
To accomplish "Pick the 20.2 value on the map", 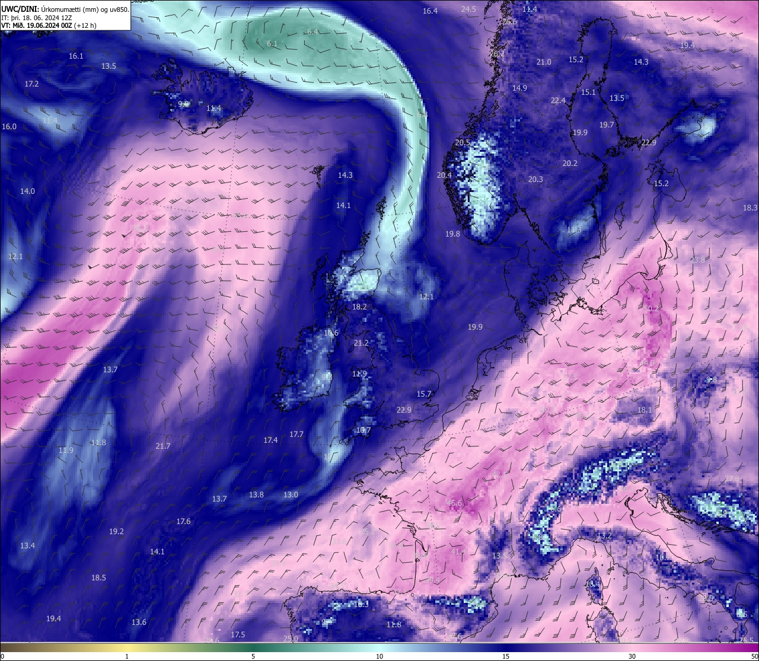I will click(x=570, y=164).
